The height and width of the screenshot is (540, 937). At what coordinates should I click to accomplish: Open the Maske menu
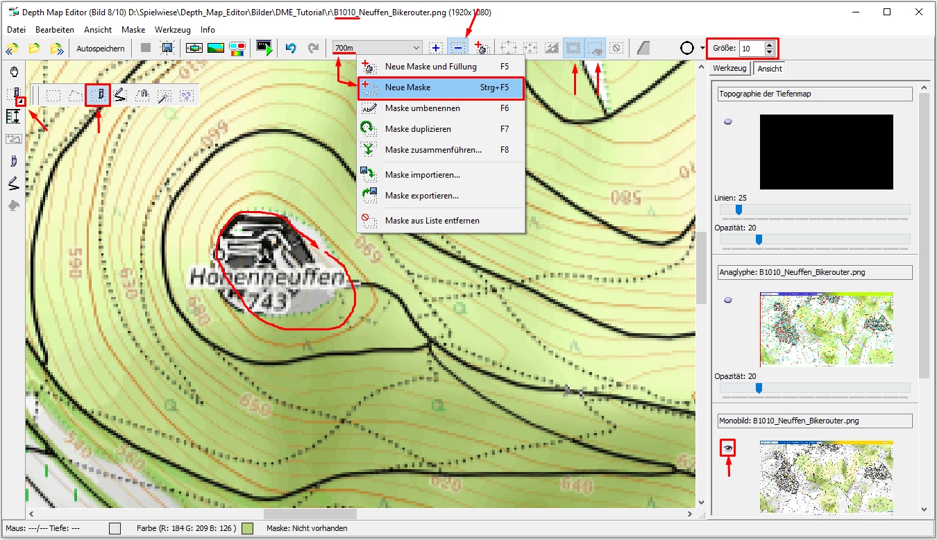(x=133, y=30)
